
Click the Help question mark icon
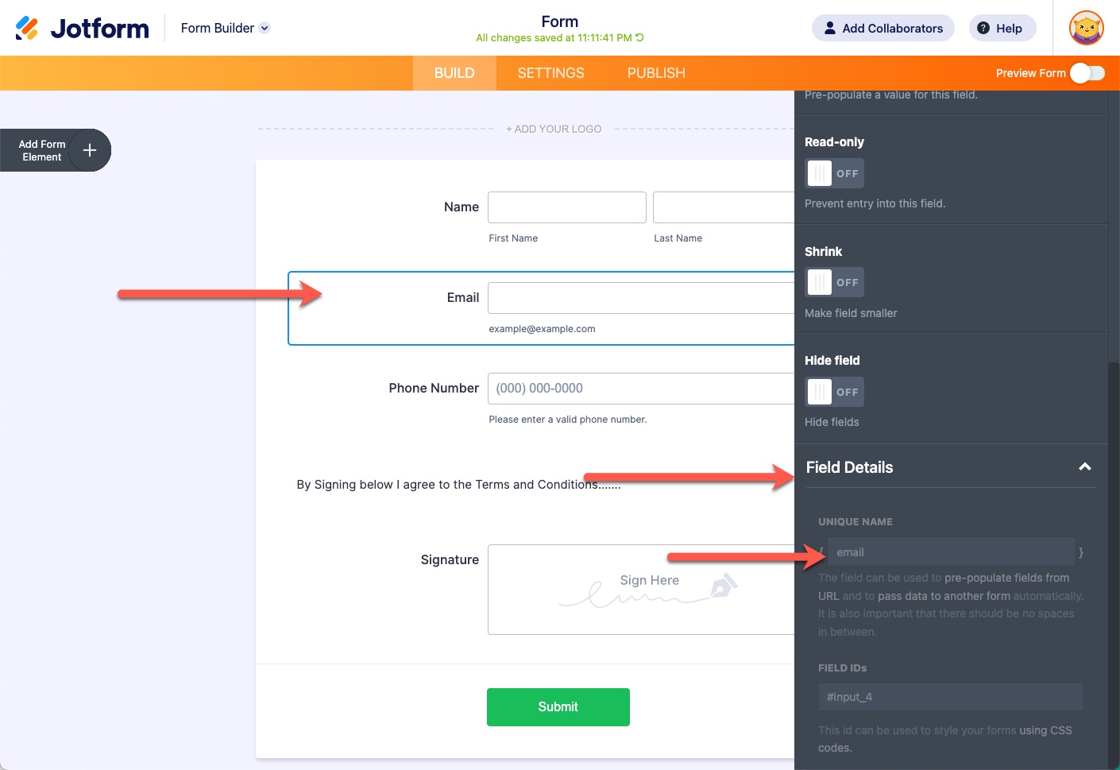click(x=983, y=28)
